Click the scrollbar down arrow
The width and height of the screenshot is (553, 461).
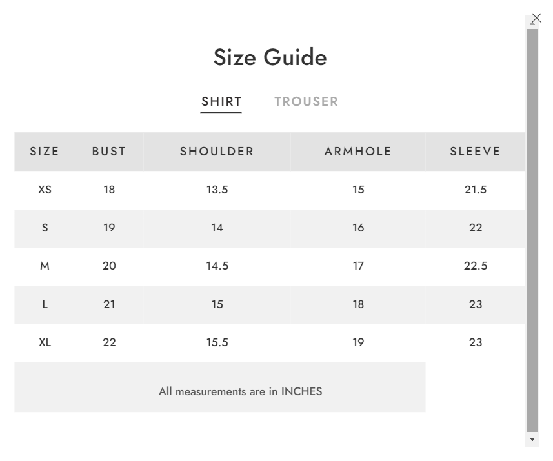(532, 440)
